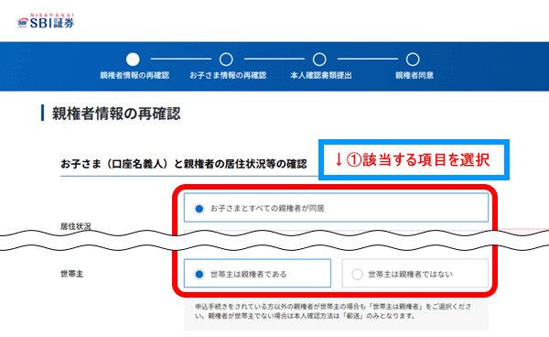Click the 居住状況 field label
549x337 pixels.
(76, 227)
